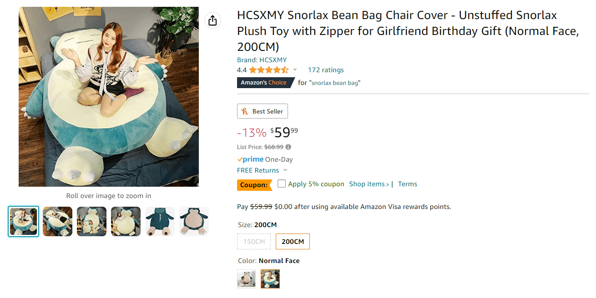Open the 172 ratings link

326,70
